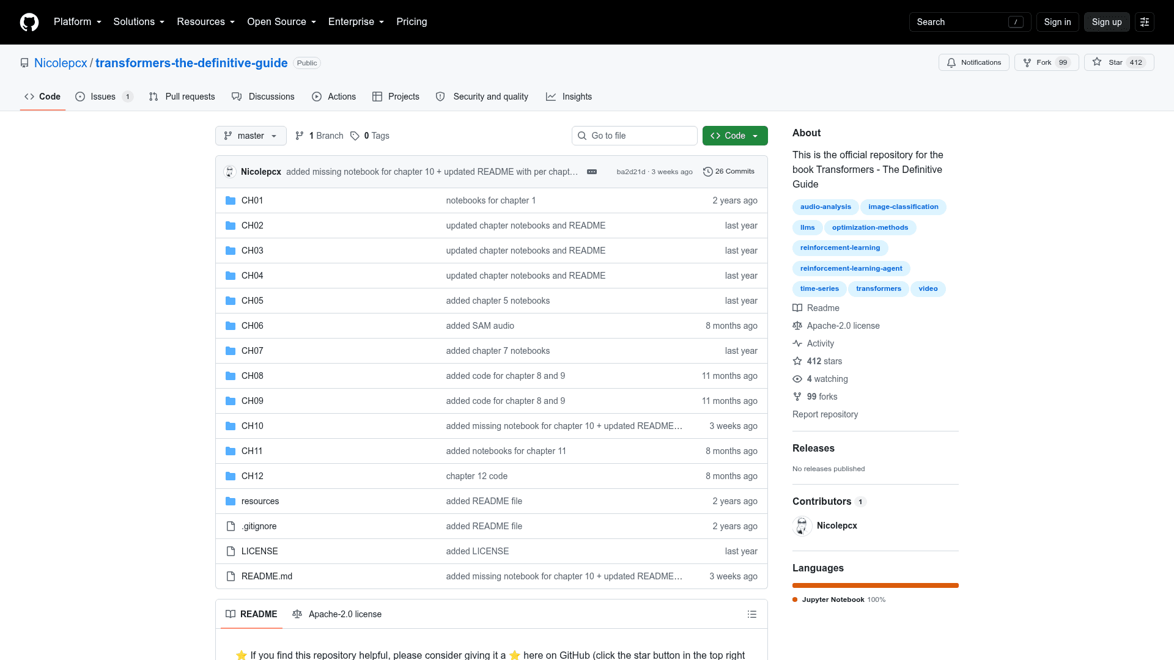The image size is (1174, 660).
Task: Open the Insights tab
Action: [569, 97]
